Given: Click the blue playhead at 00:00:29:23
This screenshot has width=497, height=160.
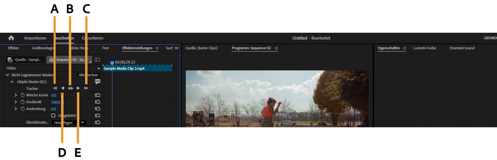Looking at the screenshot, I should (112, 63).
